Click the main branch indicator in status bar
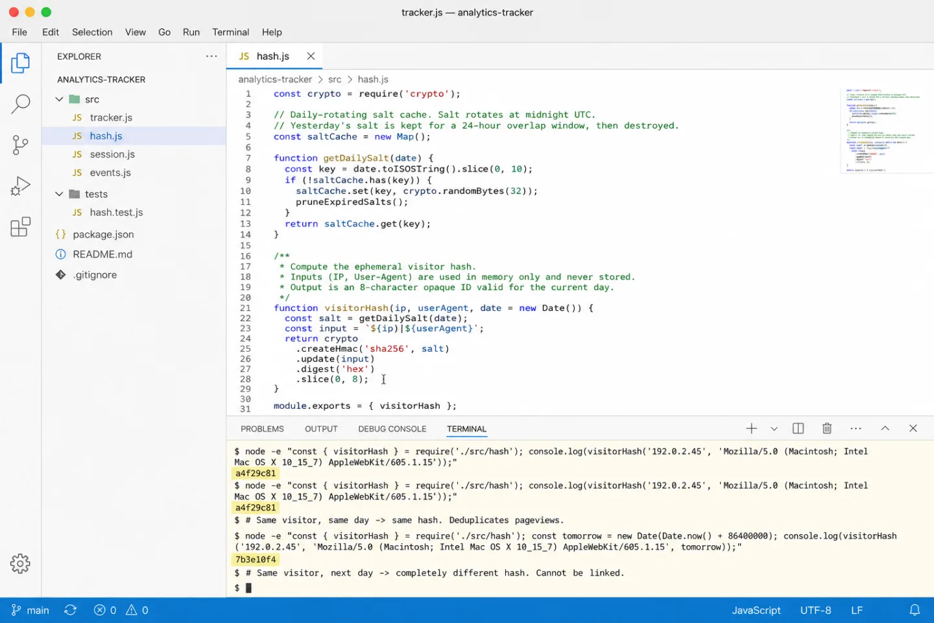 (x=30, y=610)
